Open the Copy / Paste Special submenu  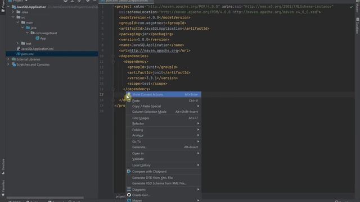[x=164, y=106]
